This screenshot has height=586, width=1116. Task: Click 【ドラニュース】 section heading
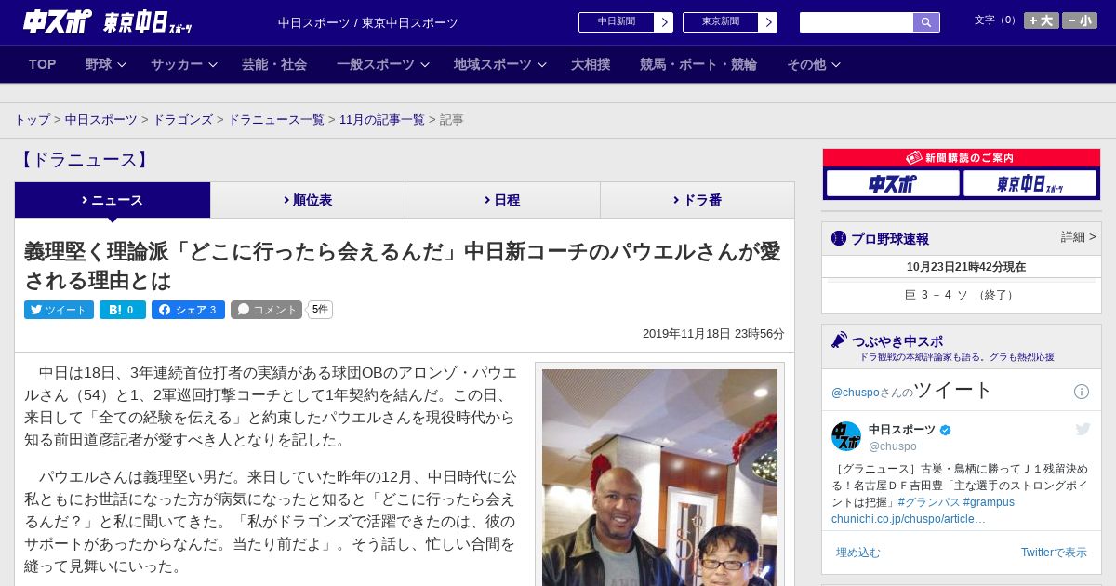pos(84,160)
